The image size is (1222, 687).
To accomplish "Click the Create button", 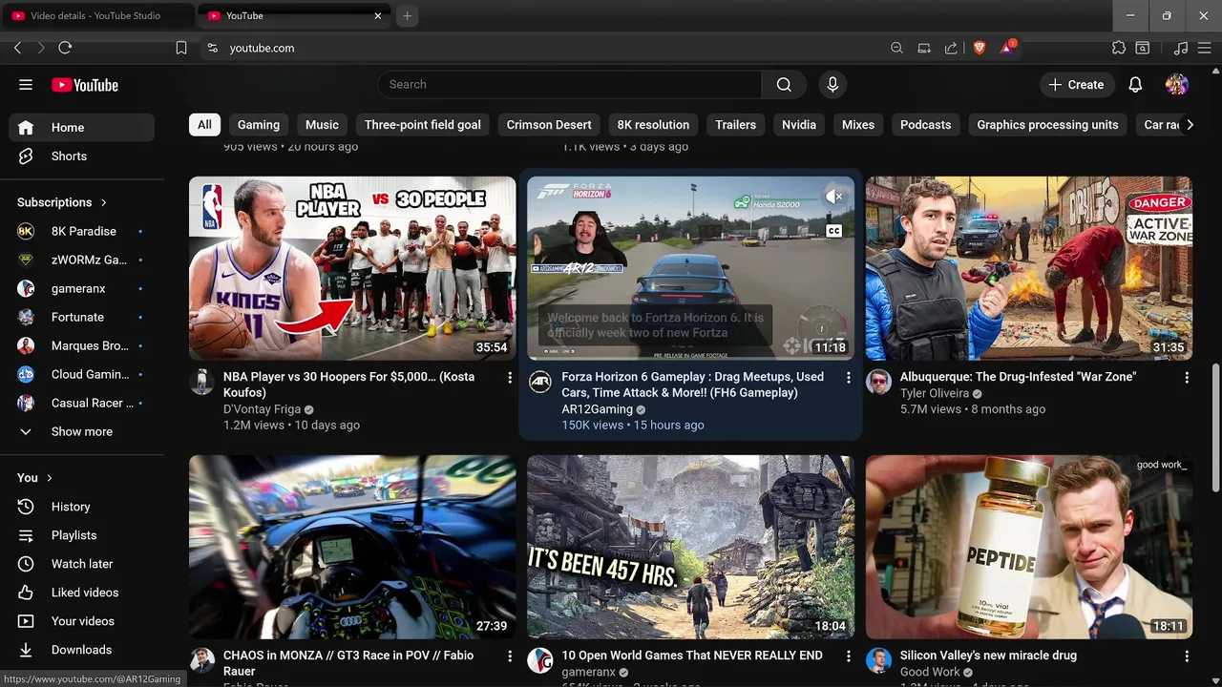I will [x=1076, y=85].
